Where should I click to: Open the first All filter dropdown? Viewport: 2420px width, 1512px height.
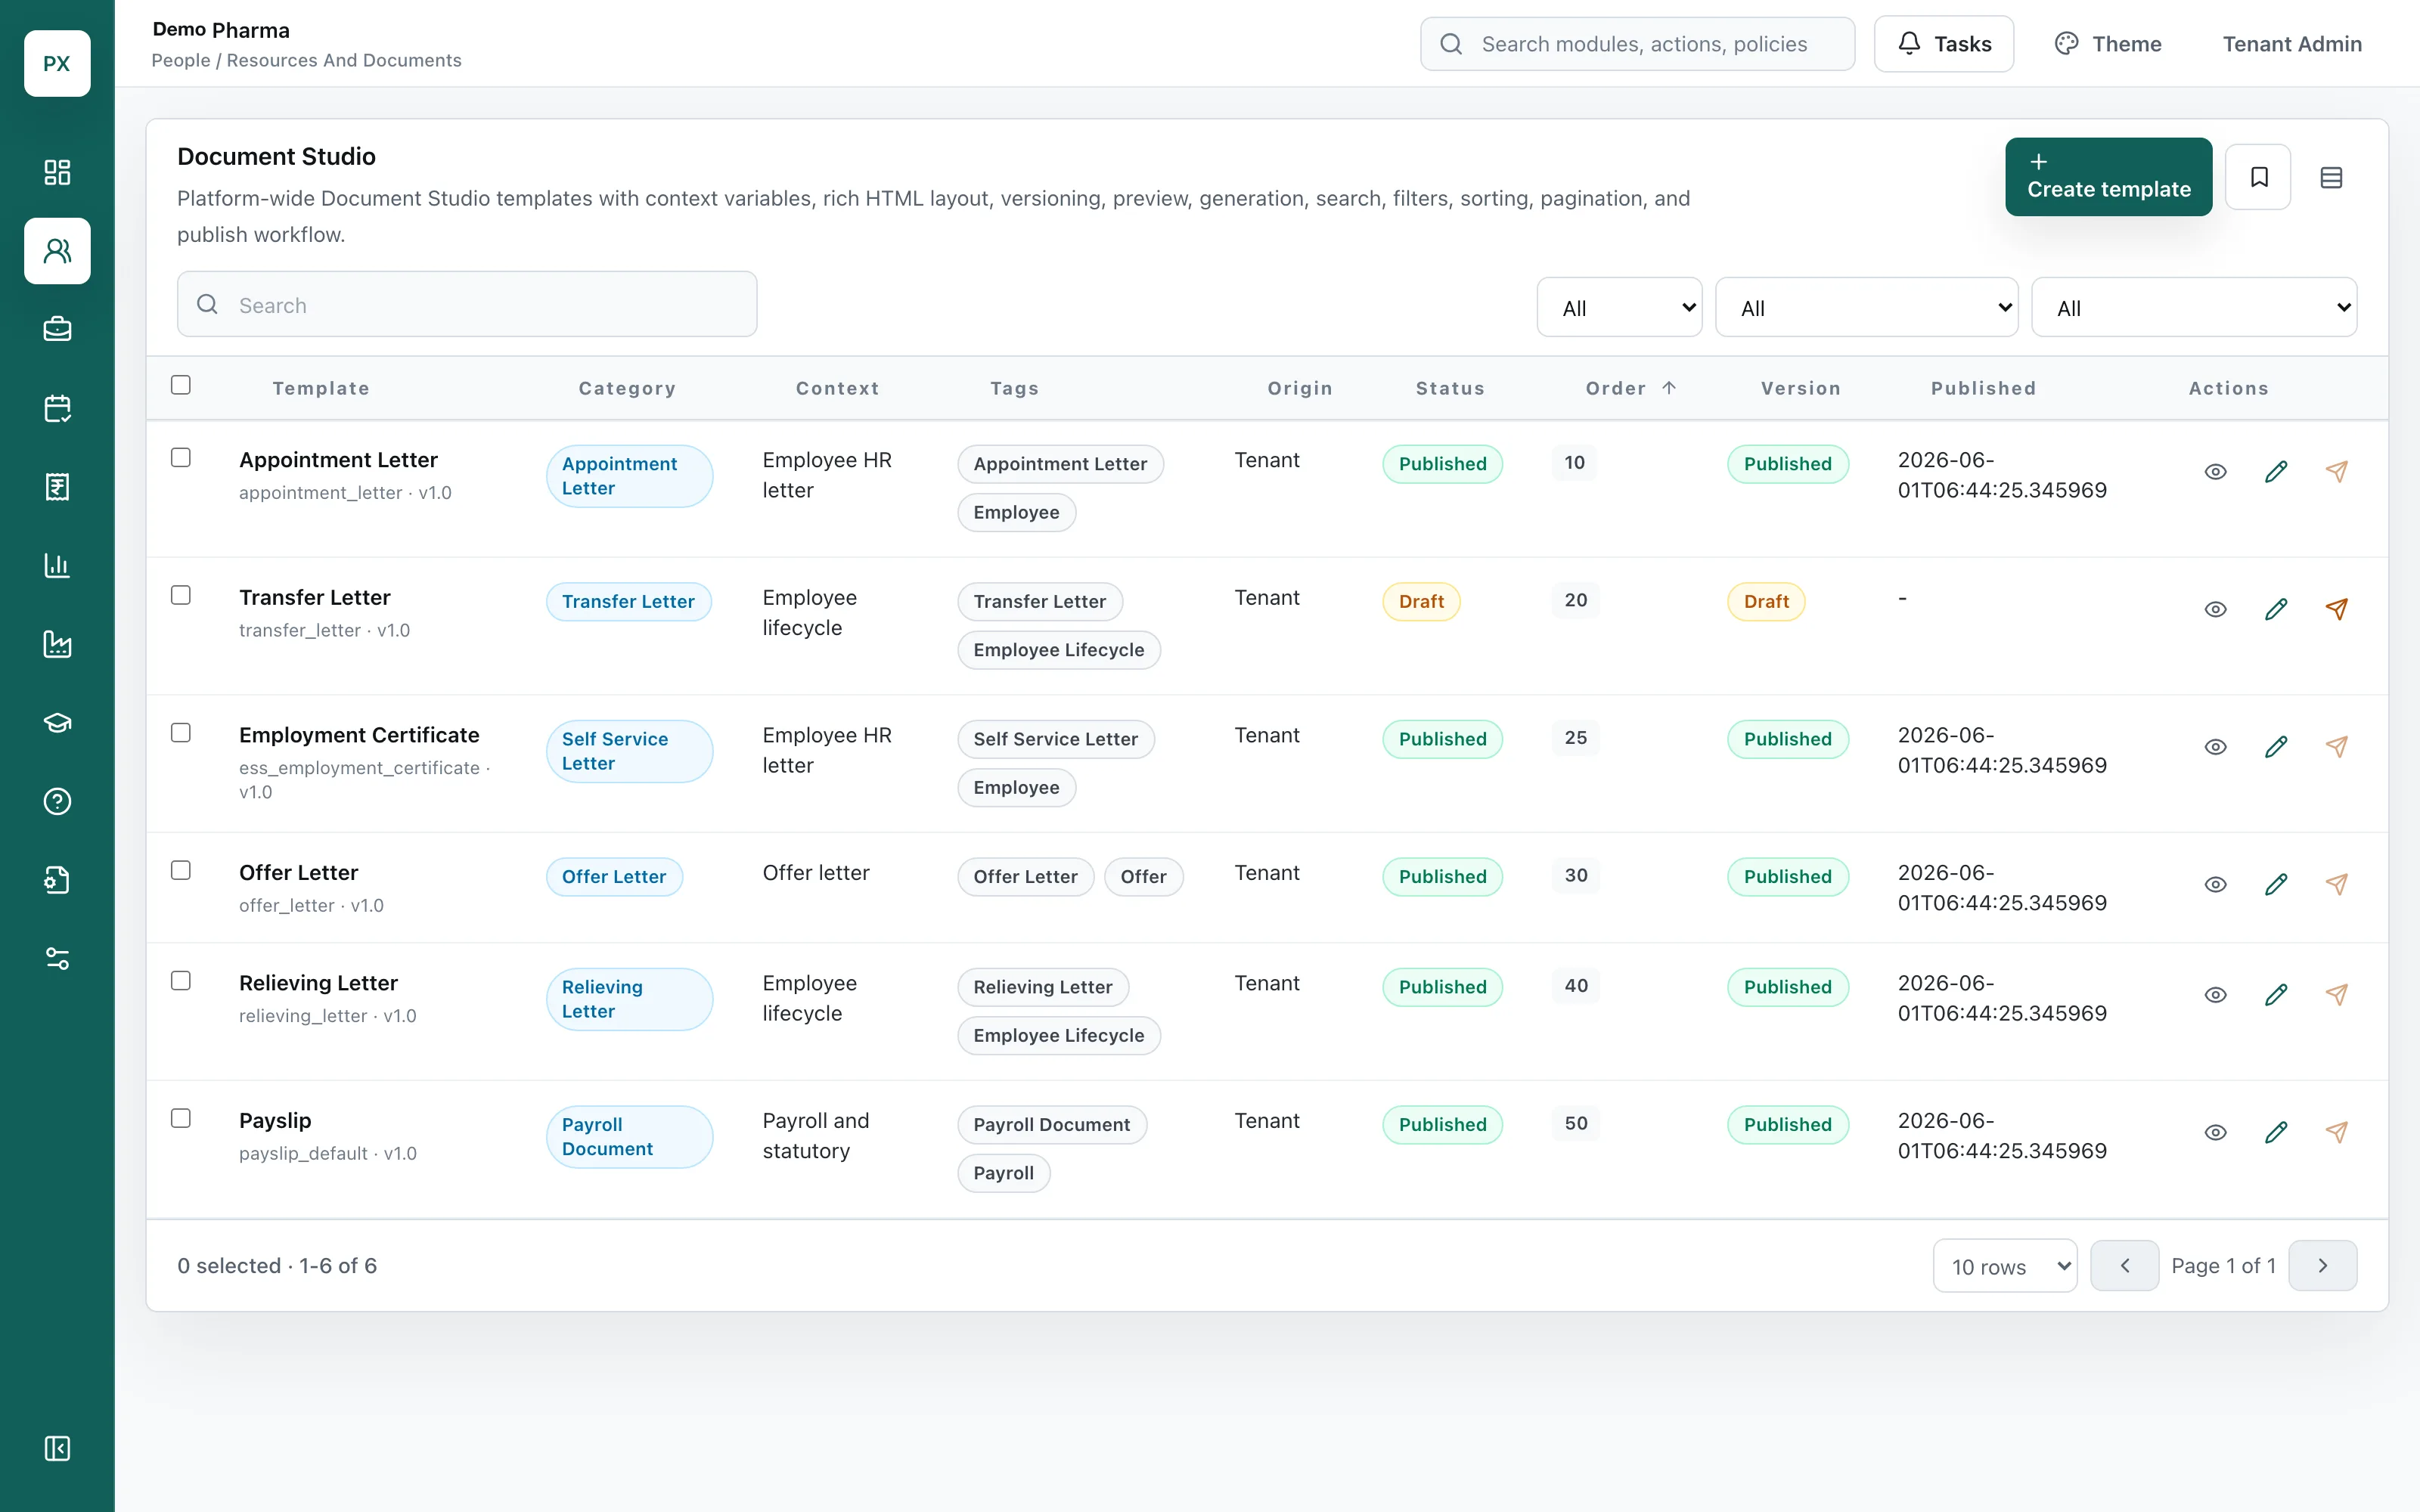[1619, 307]
